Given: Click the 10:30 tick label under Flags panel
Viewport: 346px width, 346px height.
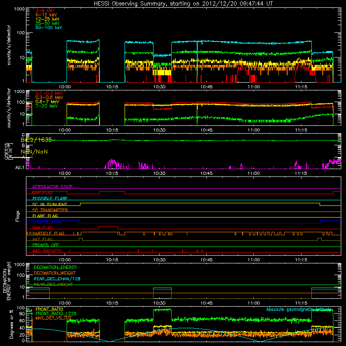Looking at the screenshot, I should [159, 260].
